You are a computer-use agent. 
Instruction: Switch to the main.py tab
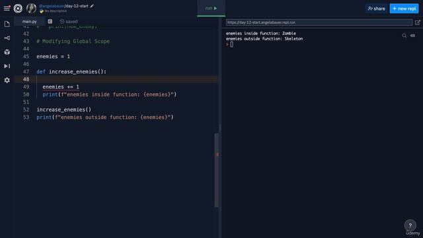(29, 21)
